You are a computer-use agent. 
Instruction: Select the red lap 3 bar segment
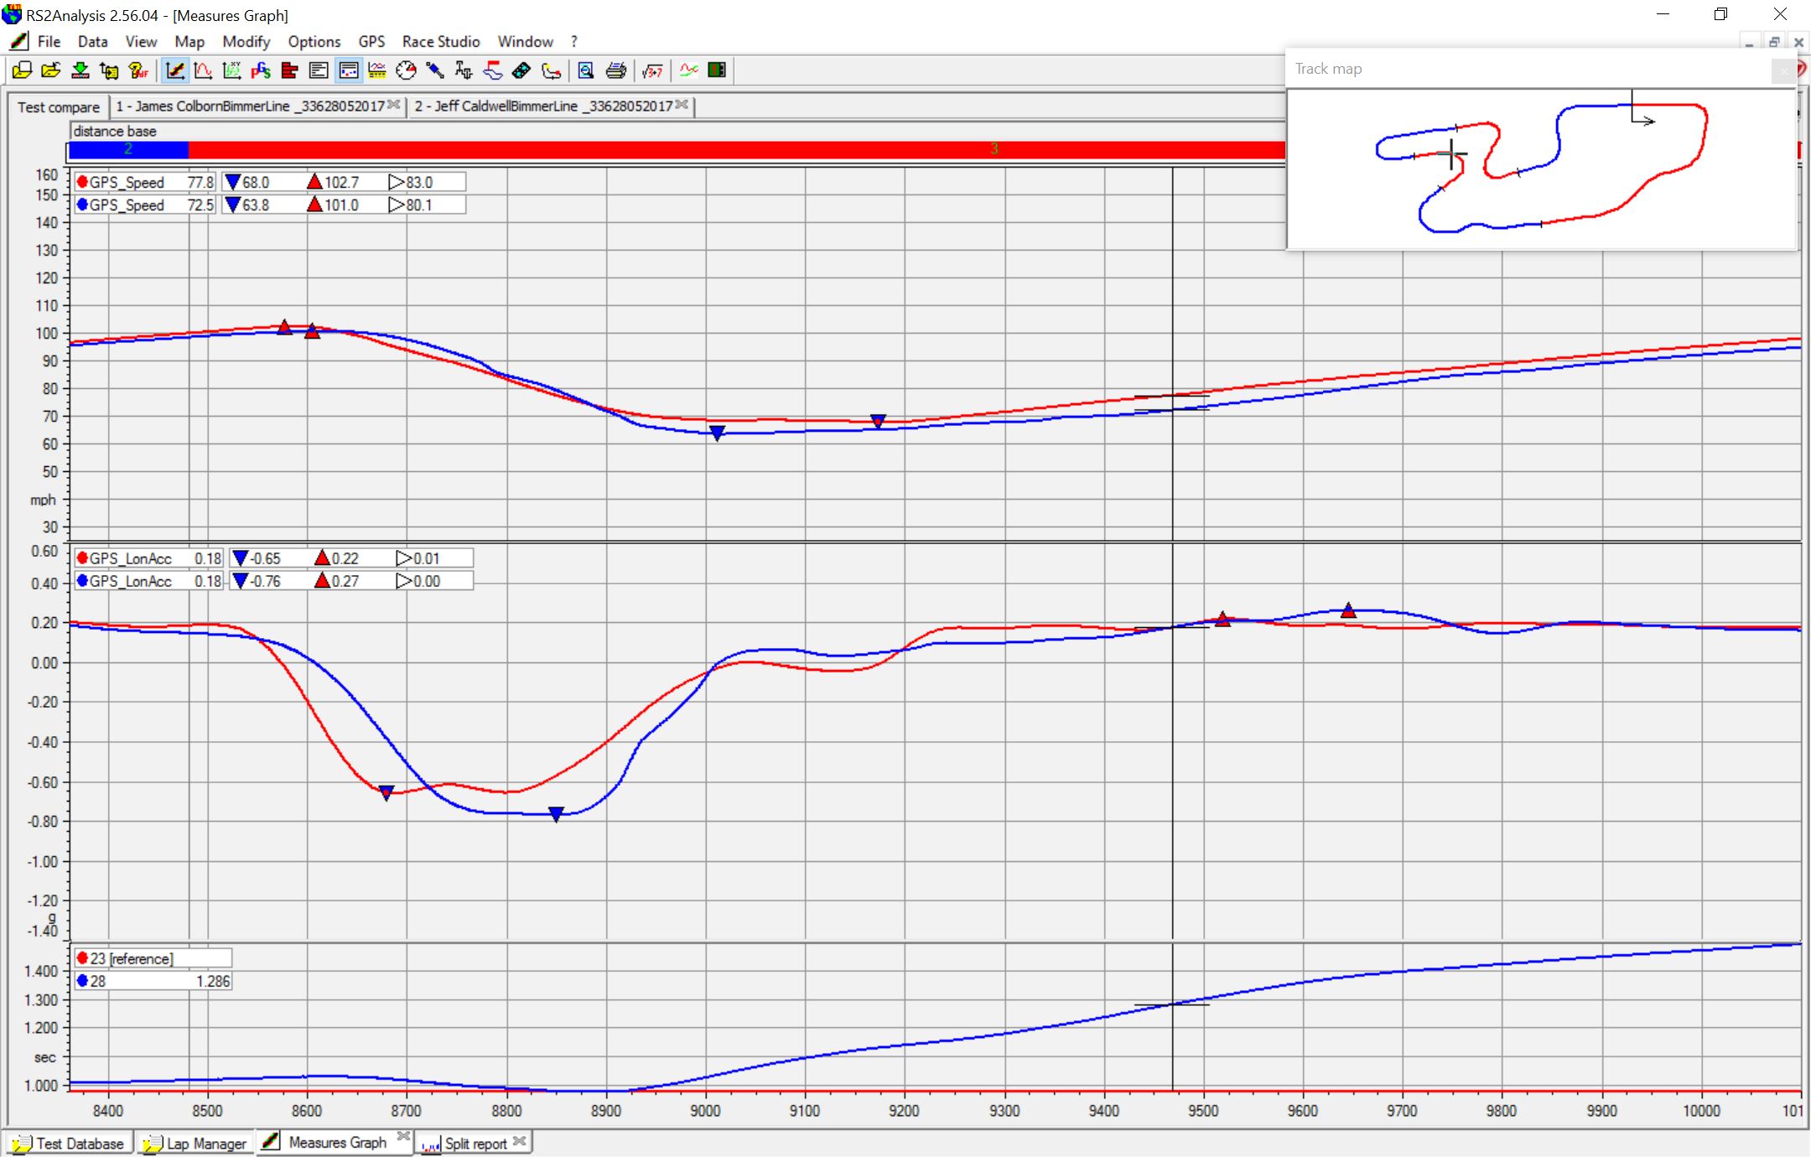pos(736,150)
